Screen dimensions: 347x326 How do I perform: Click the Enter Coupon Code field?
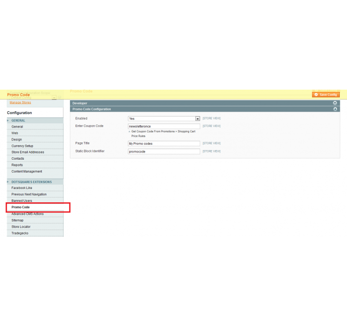(x=164, y=126)
